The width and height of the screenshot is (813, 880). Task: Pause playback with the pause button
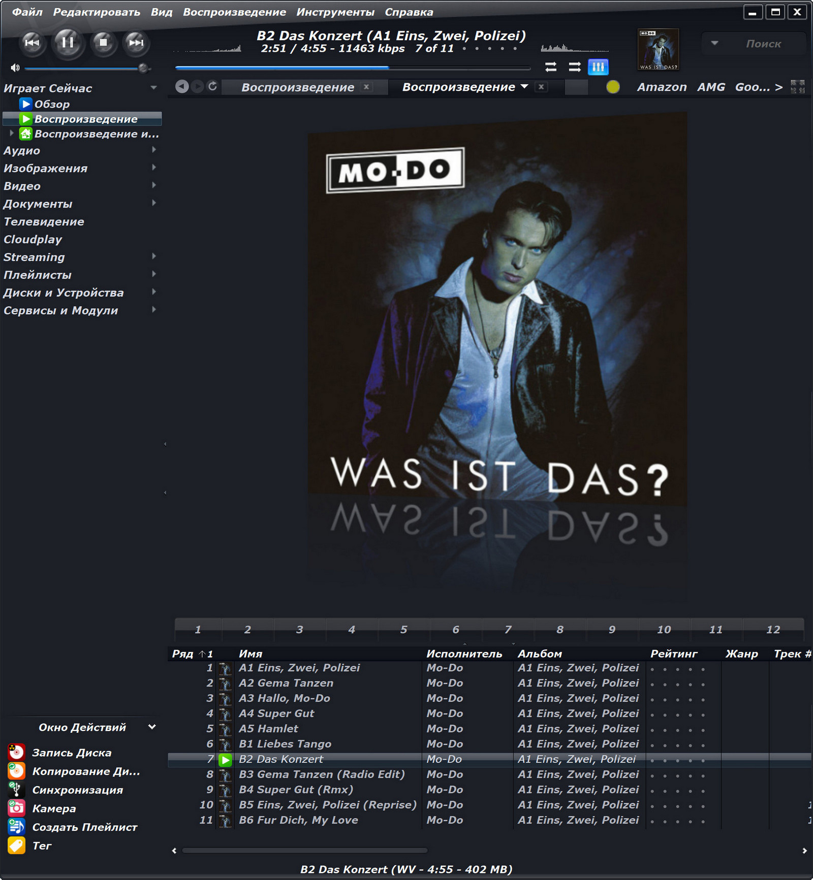click(68, 43)
